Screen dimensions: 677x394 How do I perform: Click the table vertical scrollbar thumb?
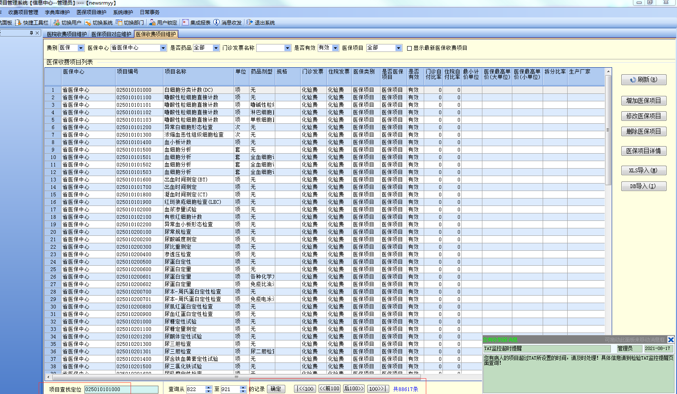tap(608, 130)
